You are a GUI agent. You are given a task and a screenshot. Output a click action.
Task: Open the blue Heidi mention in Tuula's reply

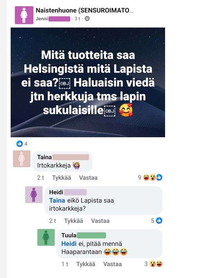click(69, 244)
